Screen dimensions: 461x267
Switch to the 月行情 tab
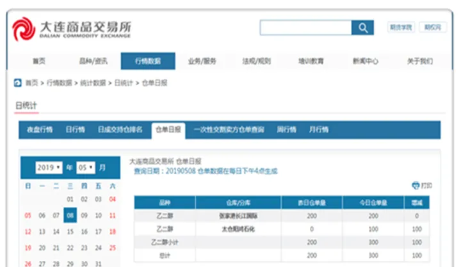(319, 130)
